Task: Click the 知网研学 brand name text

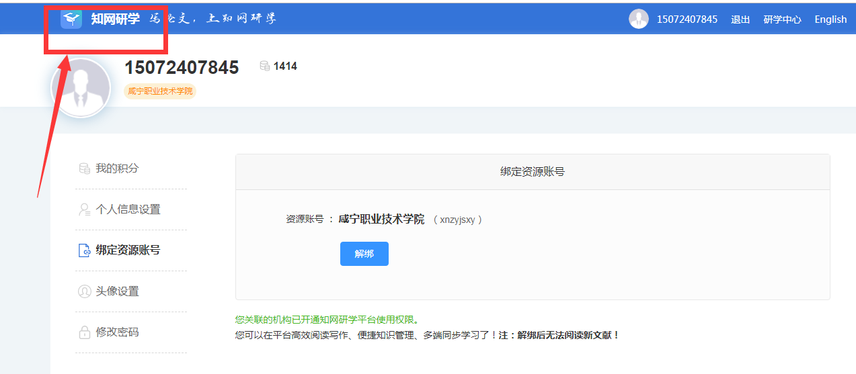Action: click(115, 19)
